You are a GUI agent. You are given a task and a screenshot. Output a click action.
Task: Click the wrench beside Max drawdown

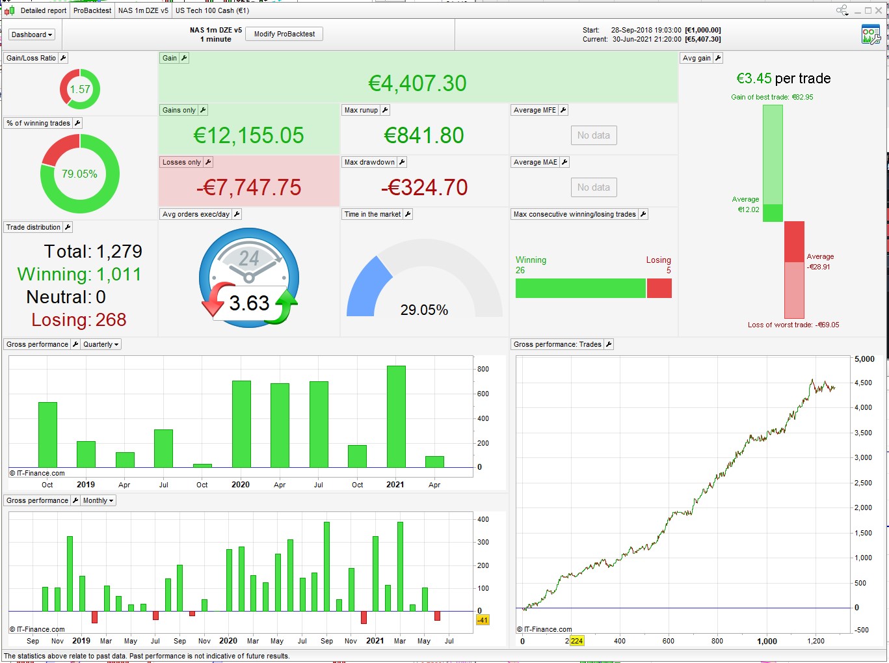(x=402, y=162)
